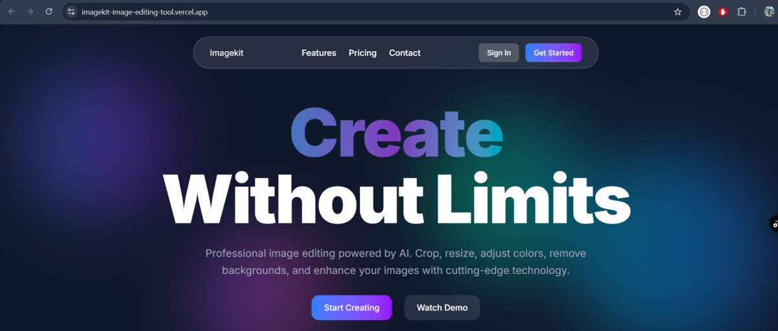
Task: Open the Watch Demo button
Action: [x=442, y=308]
